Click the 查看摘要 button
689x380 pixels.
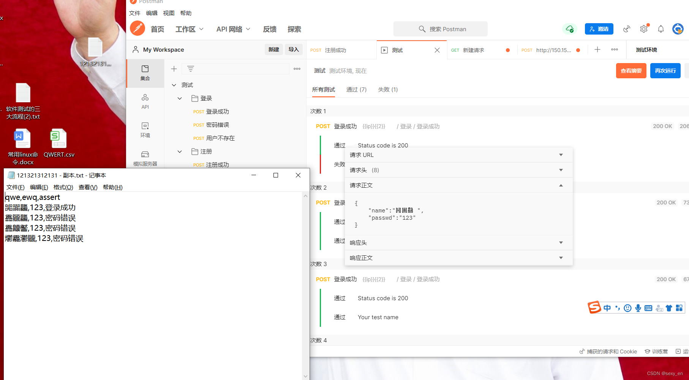click(631, 71)
